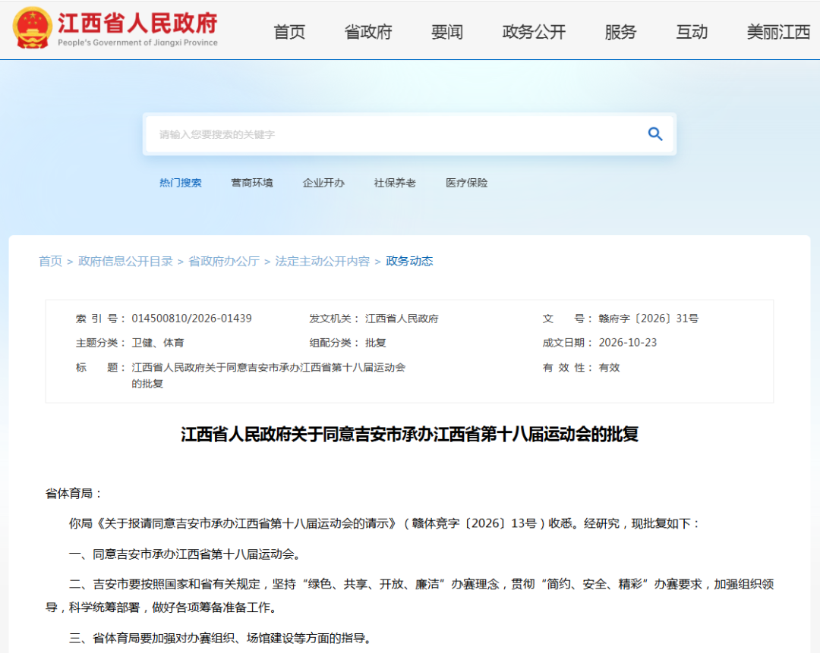The height and width of the screenshot is (653, 820).
Task: Click the 热门搜索 label
Action: [x=181, y=183]
